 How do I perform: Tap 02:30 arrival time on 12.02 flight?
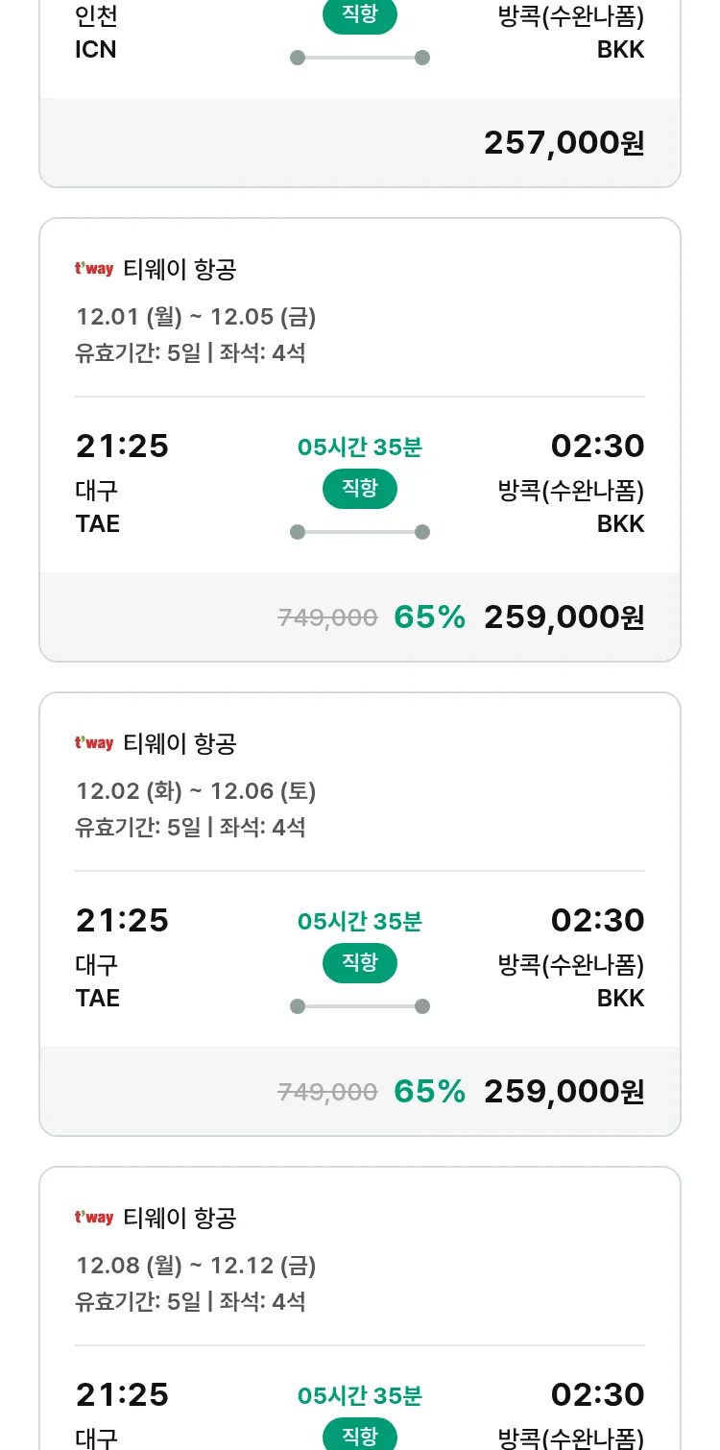597,921
